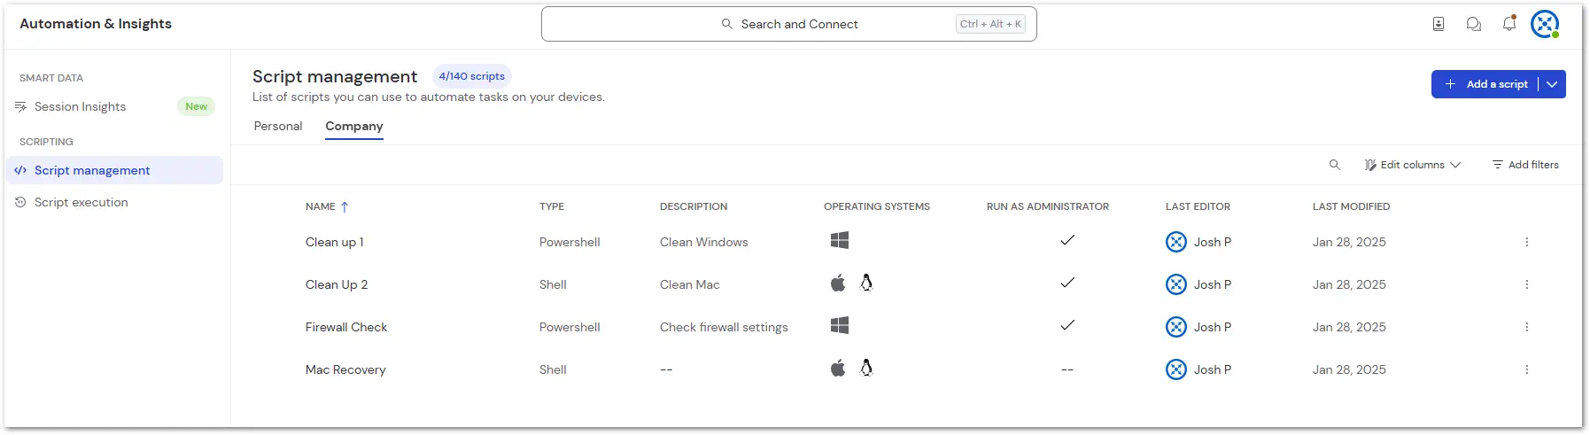Click 'Shell' type in Mac Recovery row
1590x435 pixels.
click(x=553, y=369)
